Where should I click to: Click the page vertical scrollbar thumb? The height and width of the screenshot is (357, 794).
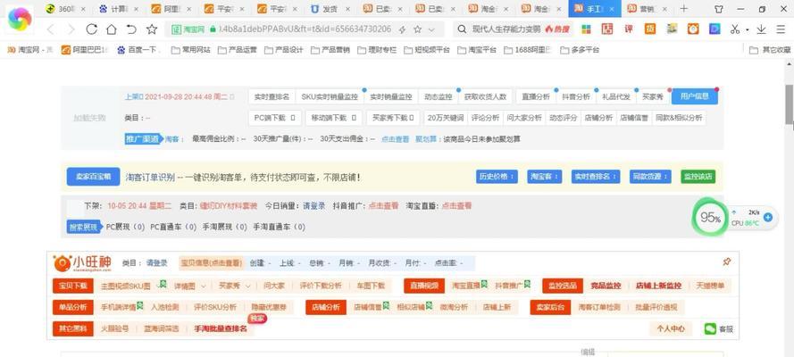pyautogui.click(x=789, y=104)
